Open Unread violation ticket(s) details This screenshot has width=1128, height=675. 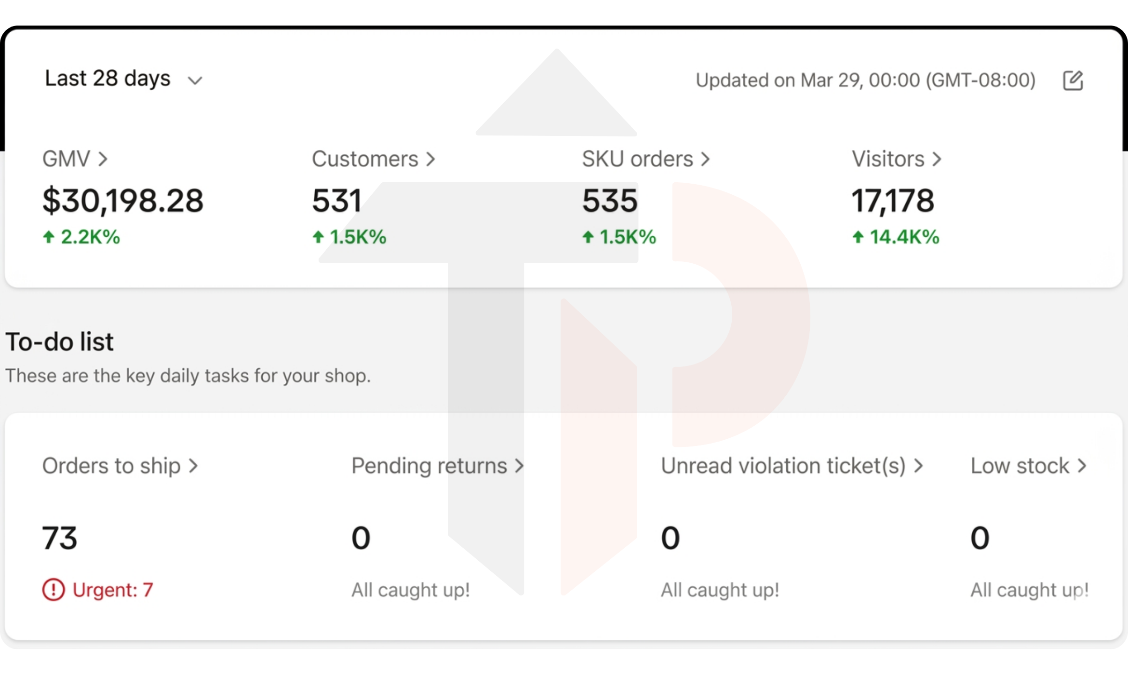pos(783,466)
